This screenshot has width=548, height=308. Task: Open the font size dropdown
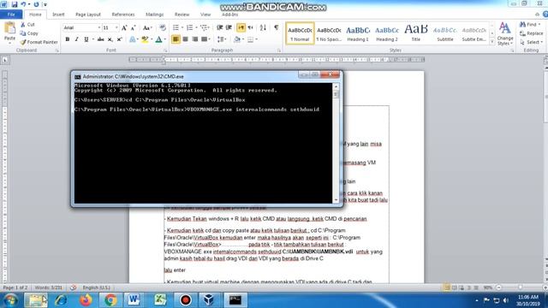click(x=116, y=27)
